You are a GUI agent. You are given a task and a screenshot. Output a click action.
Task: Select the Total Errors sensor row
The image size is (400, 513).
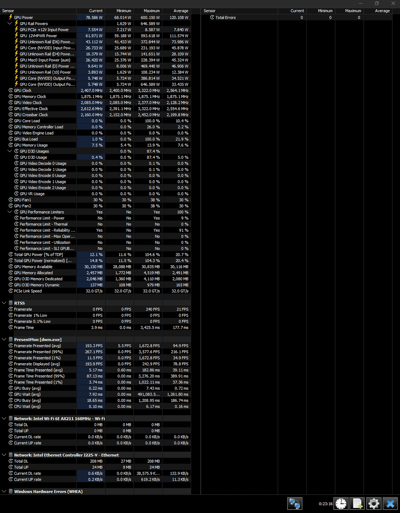(x=225, y=17)
